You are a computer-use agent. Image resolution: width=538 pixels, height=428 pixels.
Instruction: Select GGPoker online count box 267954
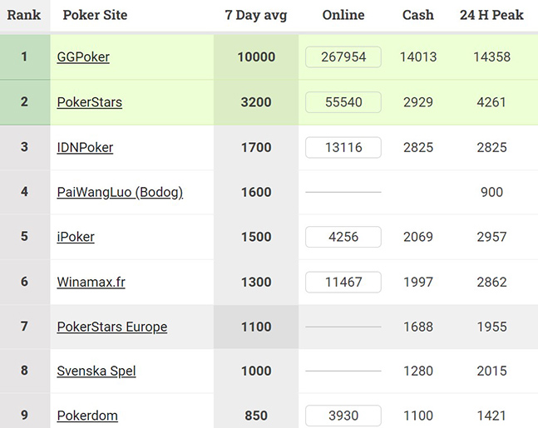point(343,57)
